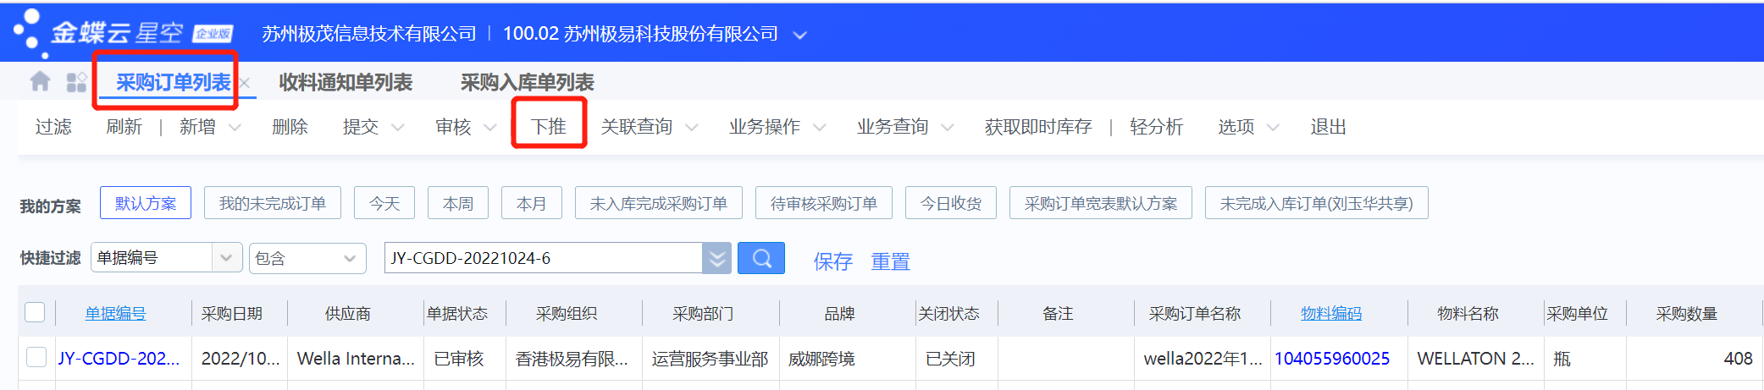The width and height of the screenshot is (1764, 390).
Task: Click 供应商 column header
Action: coord(348,313)
